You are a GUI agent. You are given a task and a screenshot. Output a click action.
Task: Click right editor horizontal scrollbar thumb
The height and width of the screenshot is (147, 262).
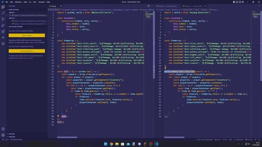(174, 137)
